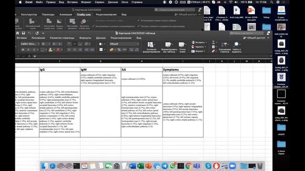This screenshot has height=171, width=305.
Task: Open 'Рецензирование' tab in Excel window
Action: coord(121,38)
